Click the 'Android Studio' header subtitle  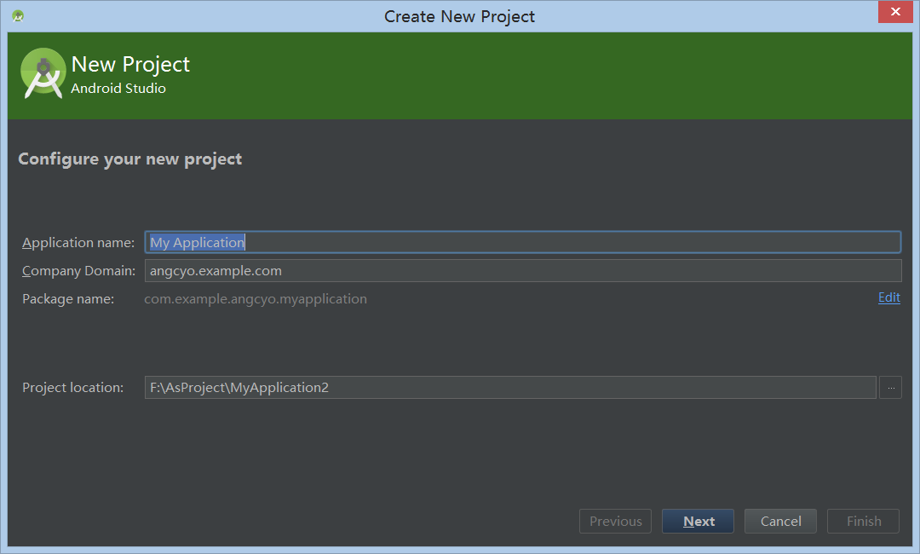tap(118, 89)
